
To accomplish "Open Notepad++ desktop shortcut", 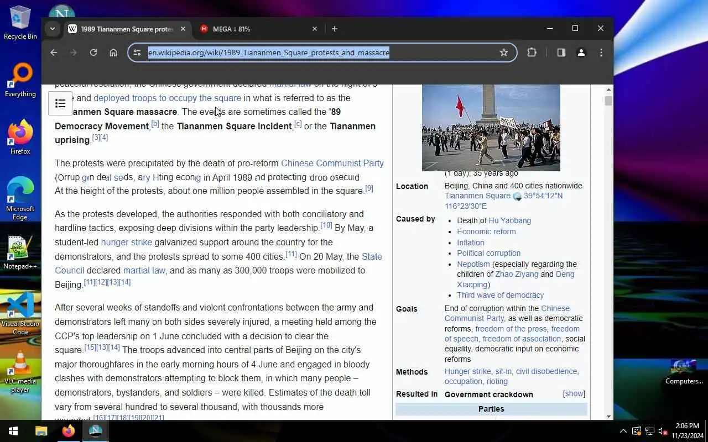I will [x=20, y=253].
